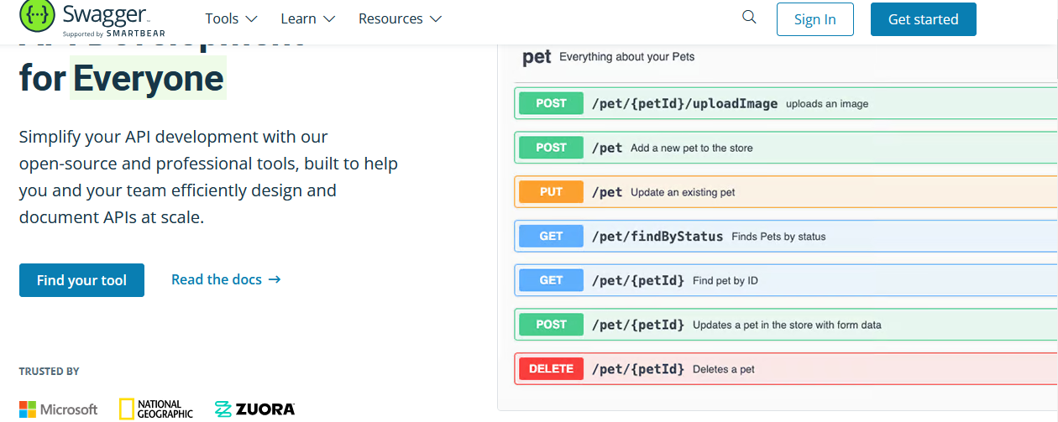Click the arrow next to Read the docs
The image size is (1058, 422).
tap(275, 279)
